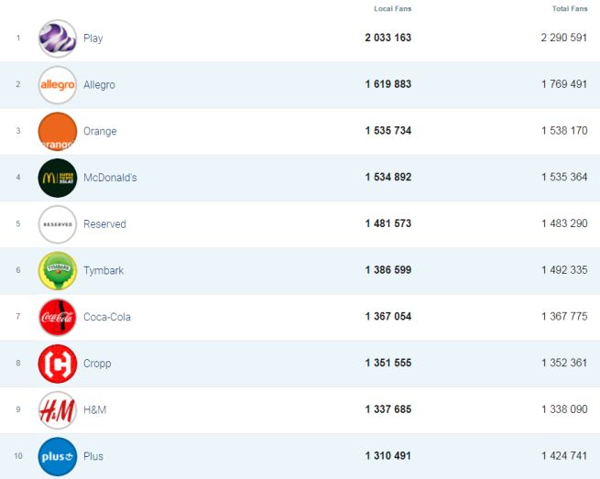Select the Tymbark logo icon
The image size is (600, 479).
click(x=58, y=271)
